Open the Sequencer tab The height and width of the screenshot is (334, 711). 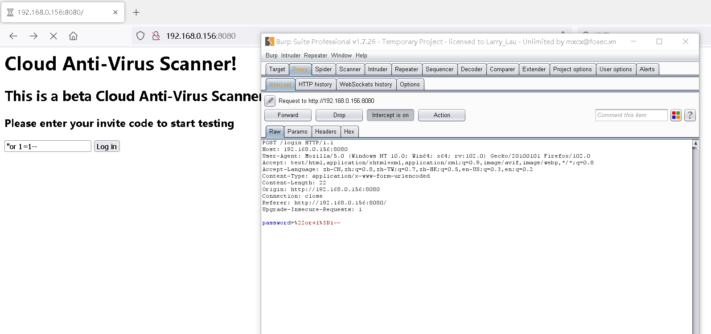440,69
